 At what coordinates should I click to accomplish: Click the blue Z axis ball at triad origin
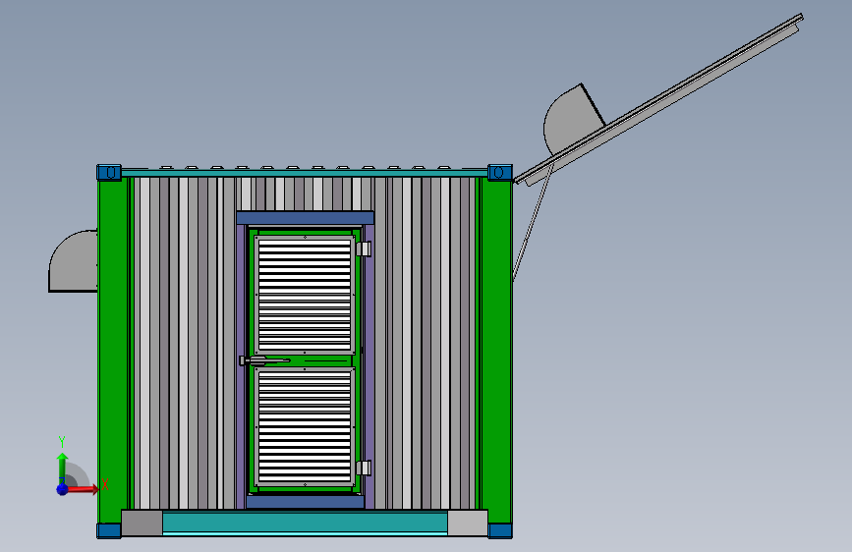[63, 489]
